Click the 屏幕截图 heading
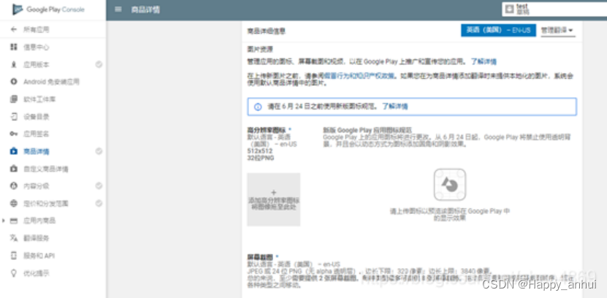The image size is (607, 298). pyautogui.click(x=260, y=257)
